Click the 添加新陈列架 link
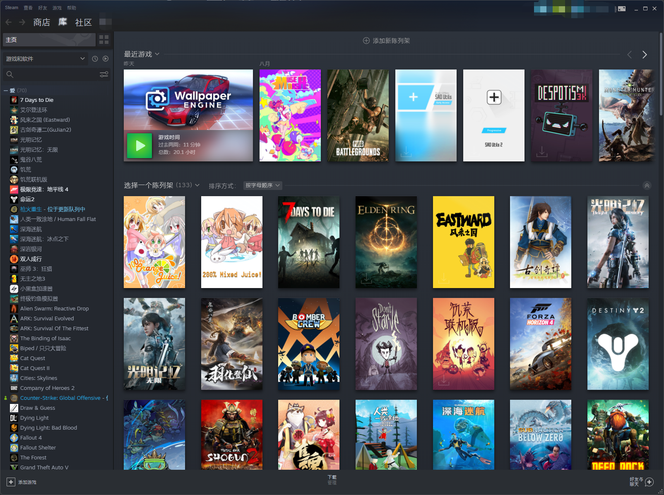The height and width of the screenshot is (495, 664). click(391, 41)
